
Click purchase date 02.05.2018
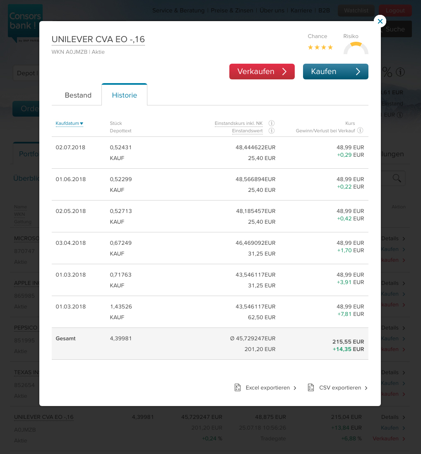(x=71, y=211)
